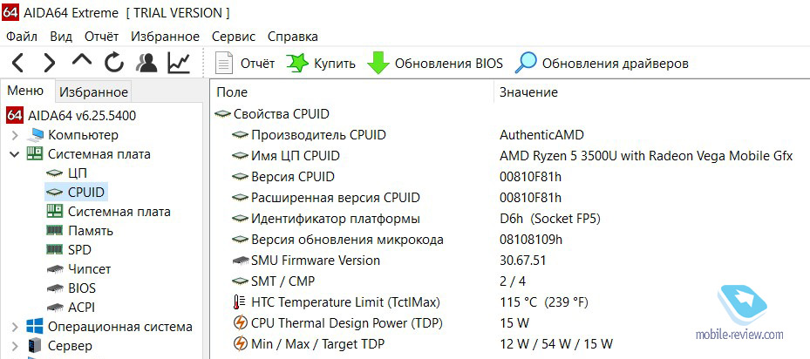
Task: Open the Файл menu
Action: point(22,37)
